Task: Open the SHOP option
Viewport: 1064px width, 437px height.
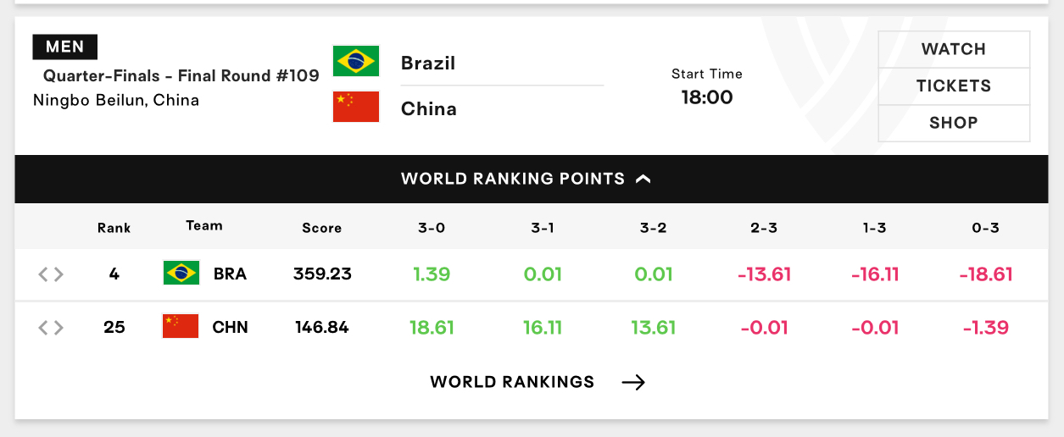Action: tap(954, 123)
